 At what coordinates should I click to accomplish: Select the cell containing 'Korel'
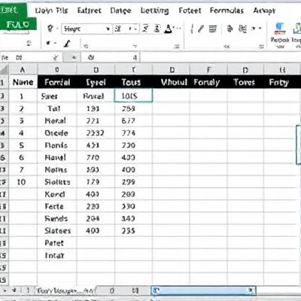(x=57, y=194)
